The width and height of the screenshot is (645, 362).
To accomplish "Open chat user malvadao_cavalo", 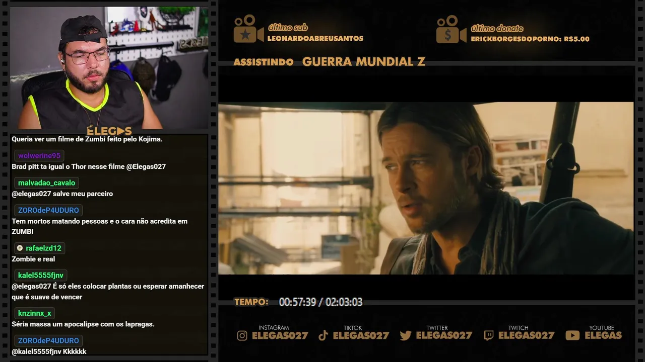I will click(x=46, y=183).
